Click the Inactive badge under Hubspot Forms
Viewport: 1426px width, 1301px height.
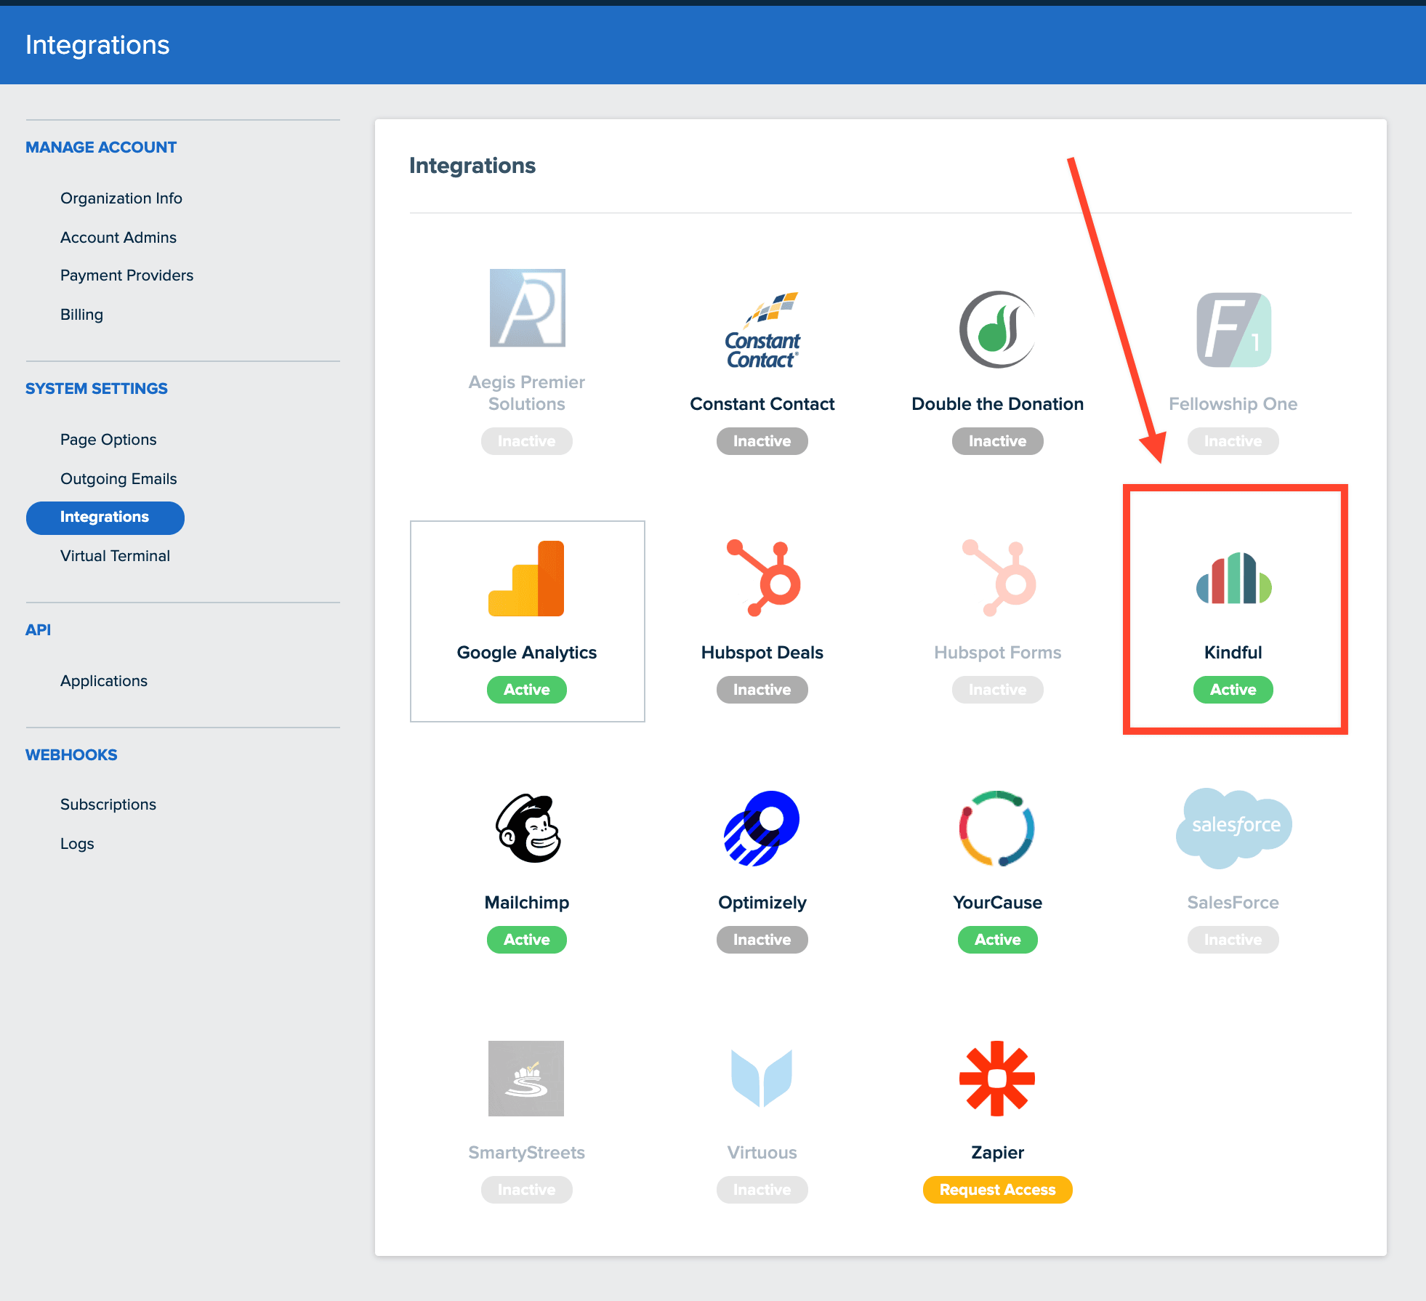(998, 690)
